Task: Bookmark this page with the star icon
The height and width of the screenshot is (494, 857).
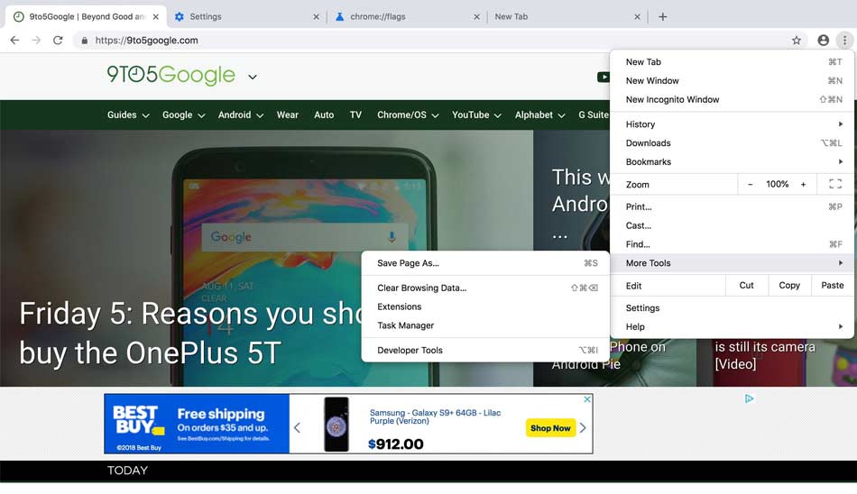Action: click(797, 40)
